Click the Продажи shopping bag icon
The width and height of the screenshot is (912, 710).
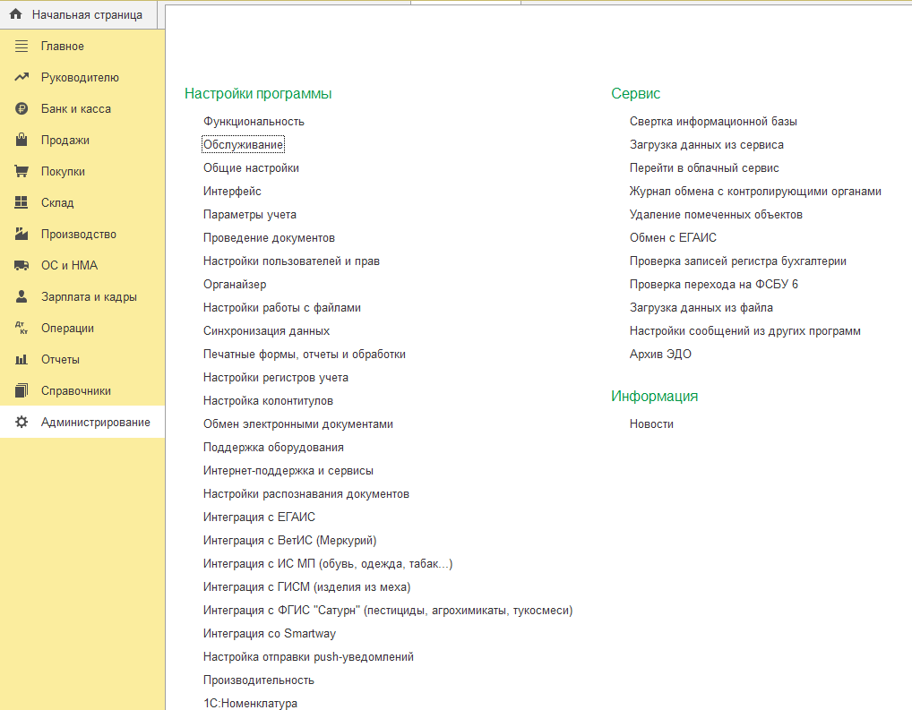pyautogui.click(x=22, y=140)
